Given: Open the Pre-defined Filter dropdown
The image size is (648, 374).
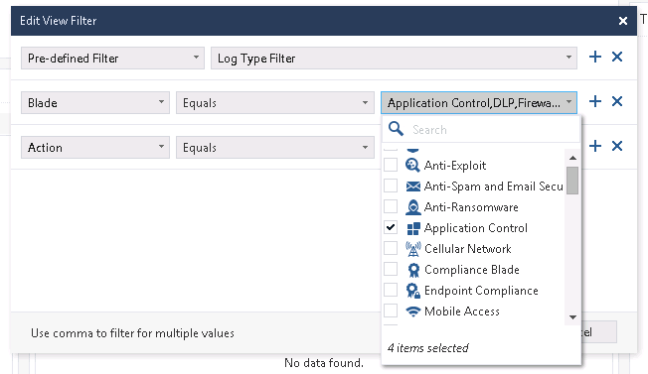Looking at the screenshot, I should point(112,59).
